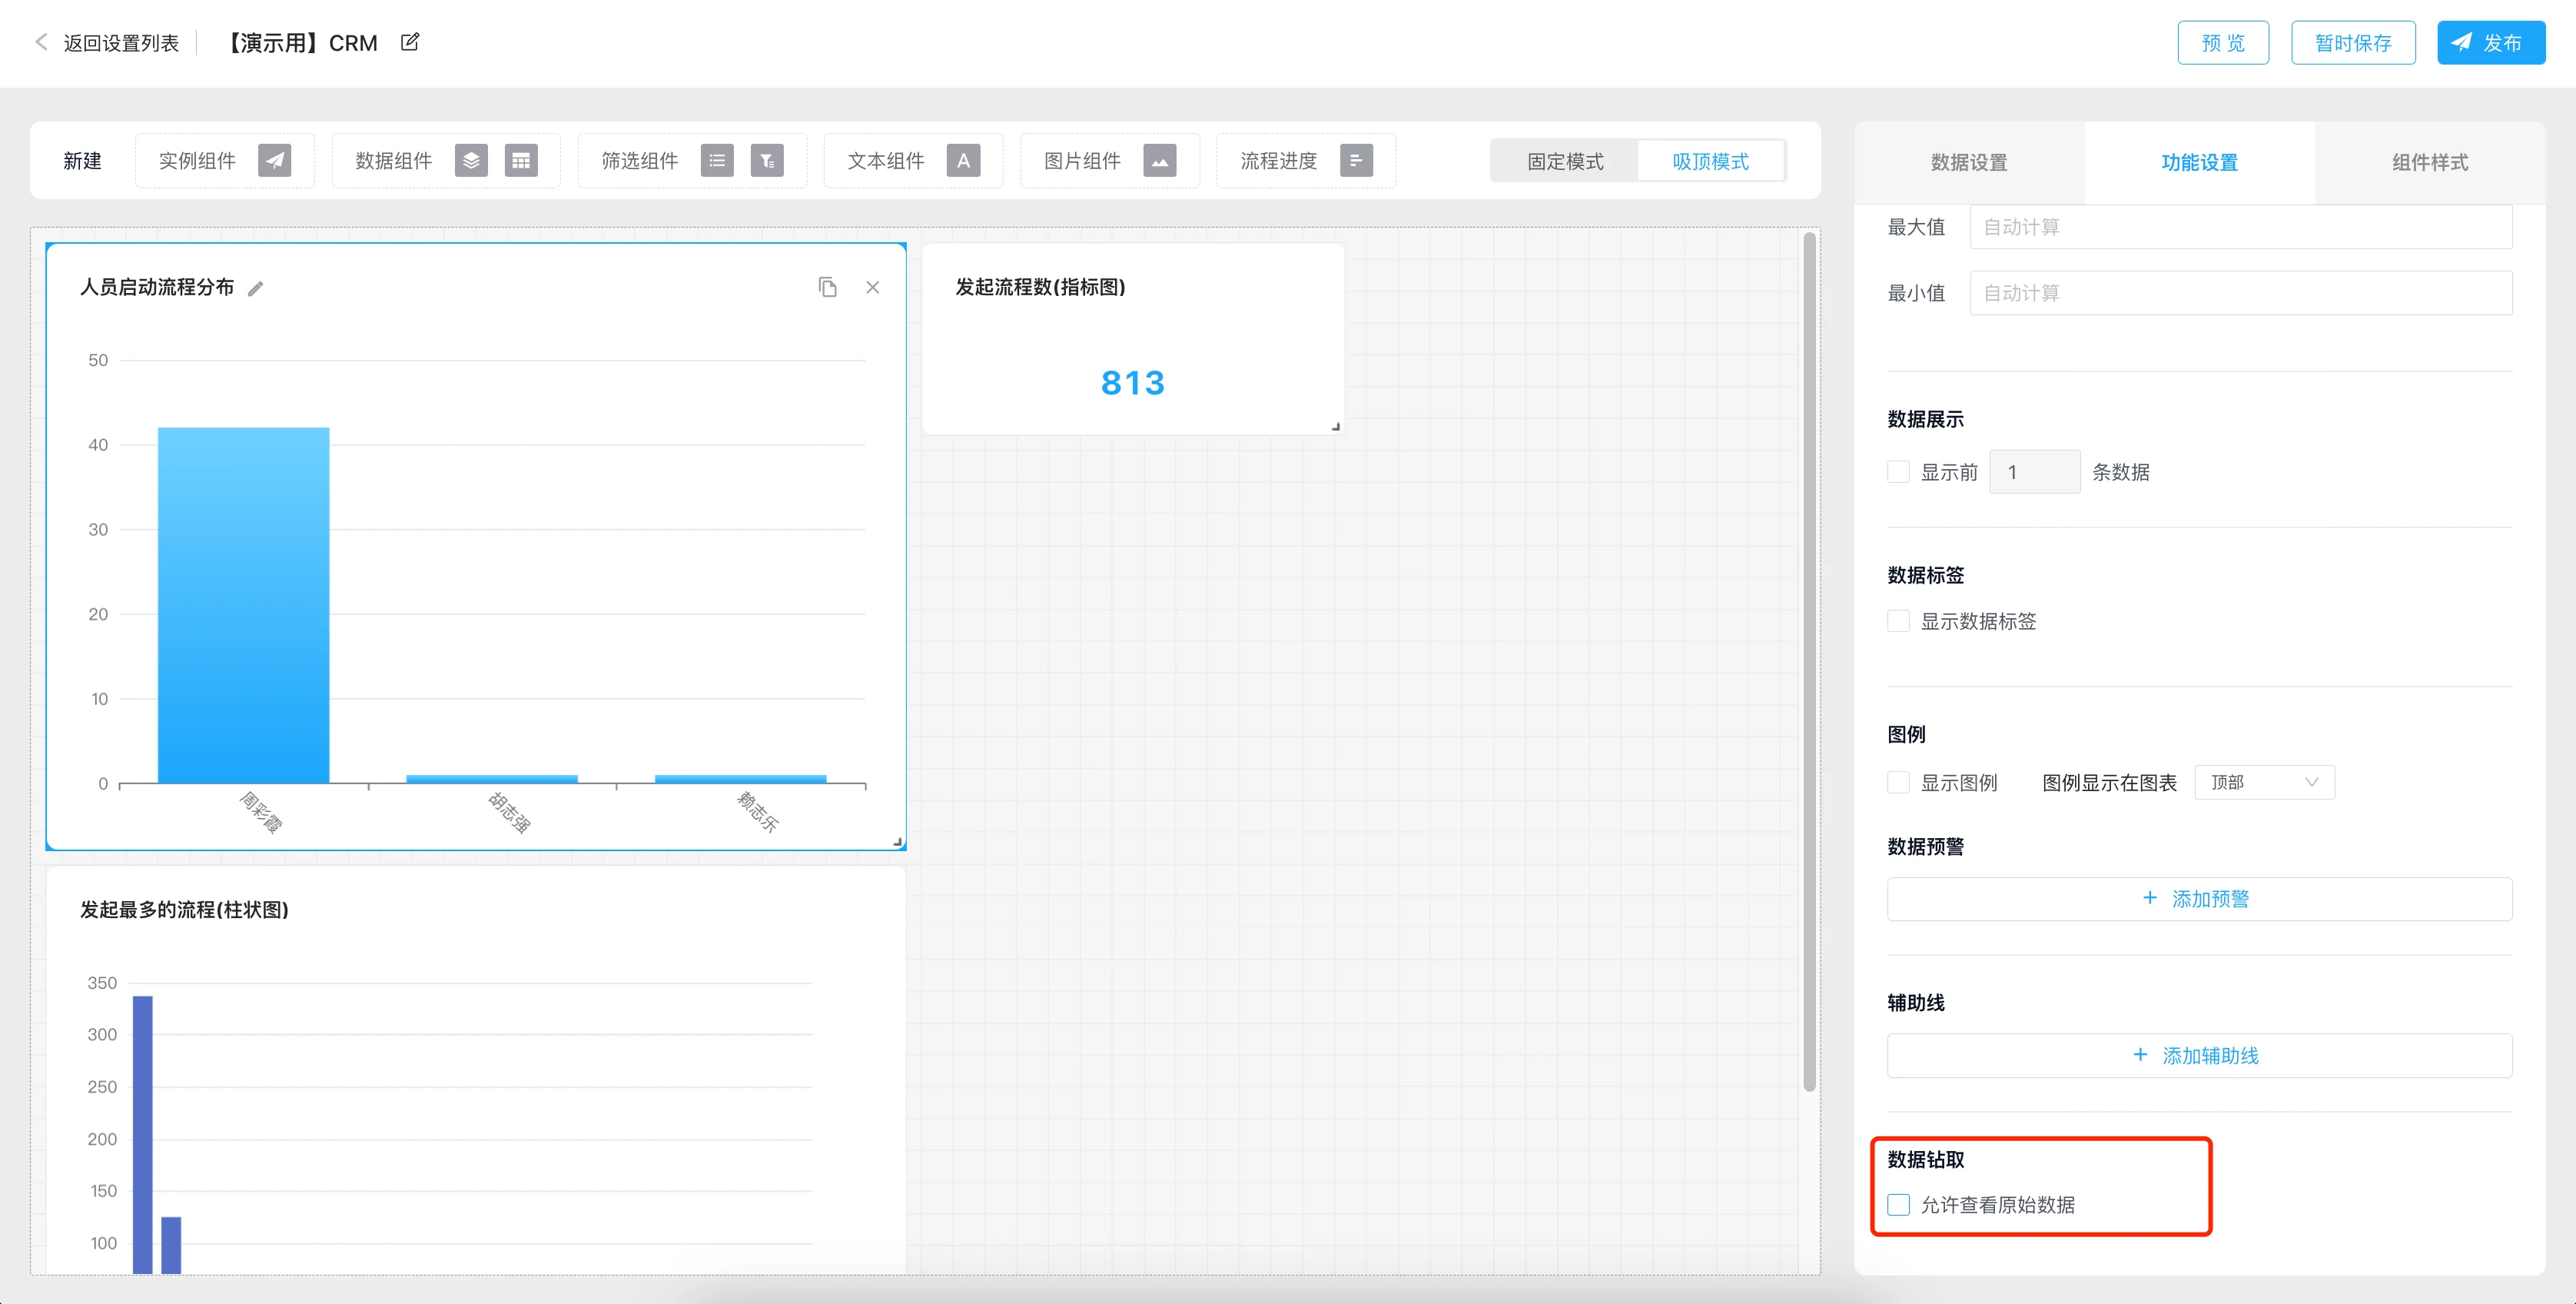Add a process progress component icon
The image size is (2576, 1304).
coord(1356,160)
